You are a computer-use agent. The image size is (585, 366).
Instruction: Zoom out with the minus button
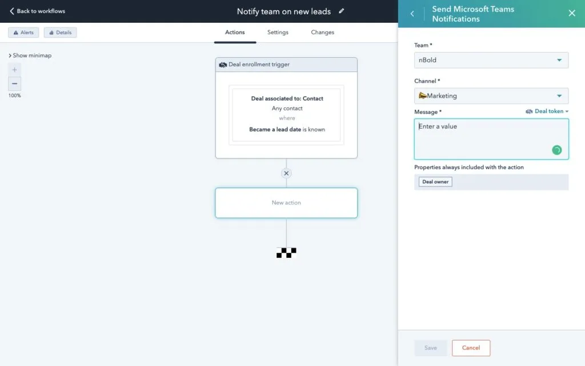tap(14, 83)
